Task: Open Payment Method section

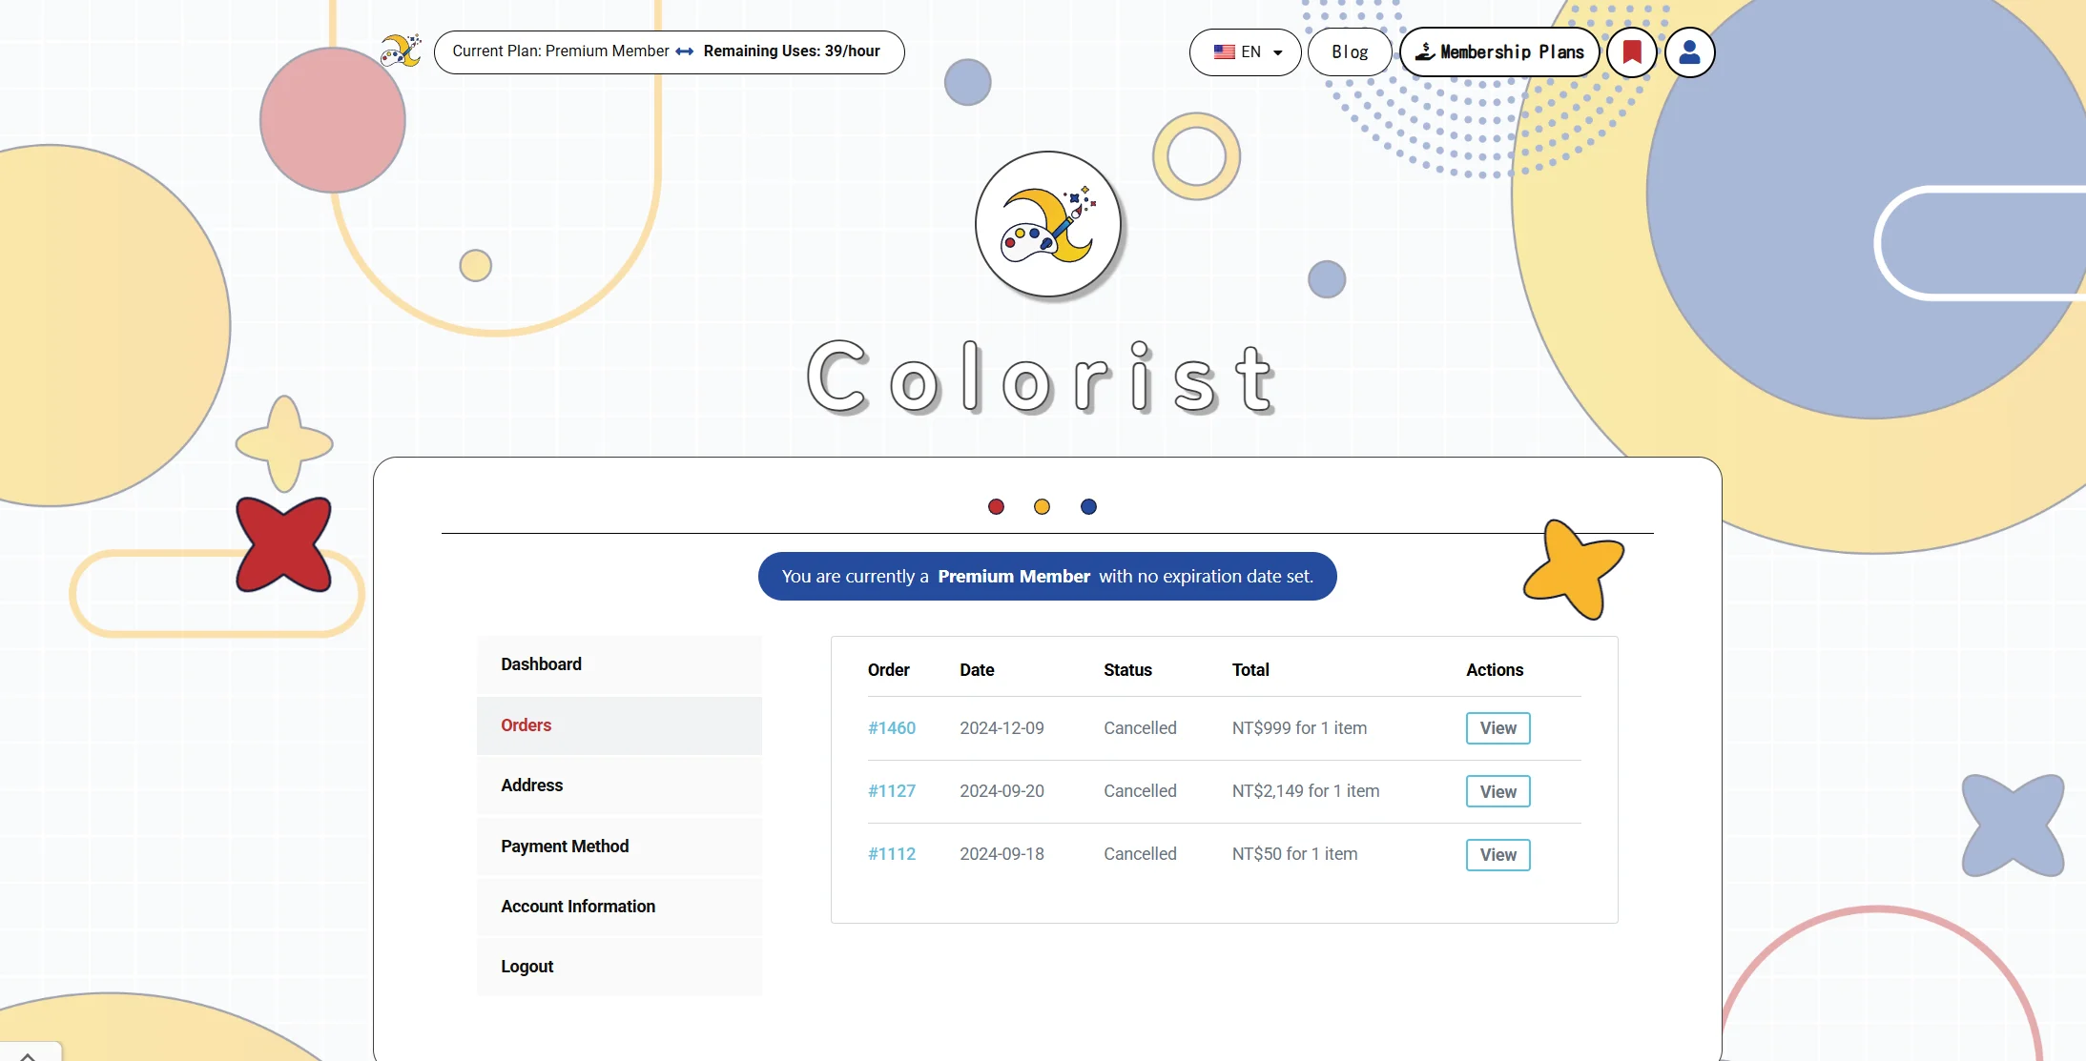Action: pos(619,847)
